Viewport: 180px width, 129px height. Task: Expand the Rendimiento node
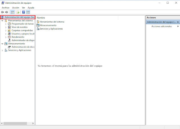[6, 37]
